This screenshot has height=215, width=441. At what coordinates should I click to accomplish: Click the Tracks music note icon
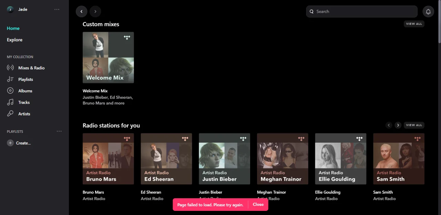point(10,102)
